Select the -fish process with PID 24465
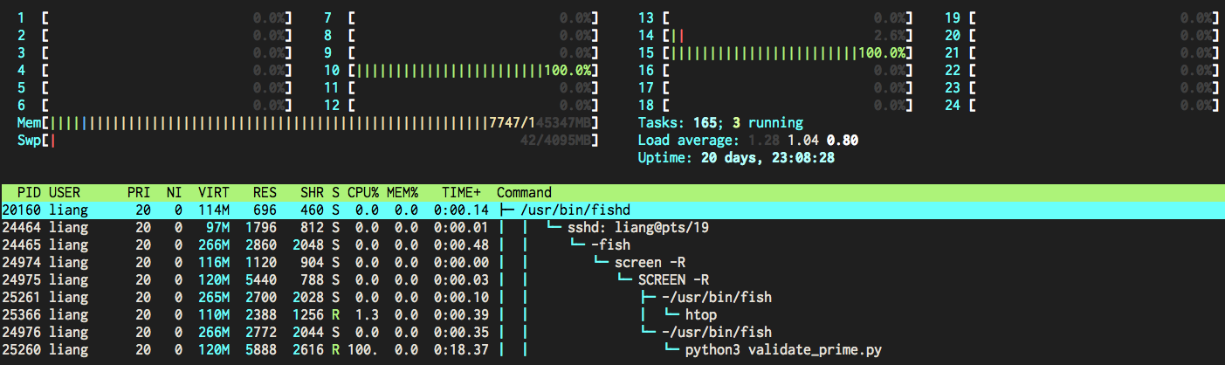This screenshot has width=1225, height=365. [612, 244]
